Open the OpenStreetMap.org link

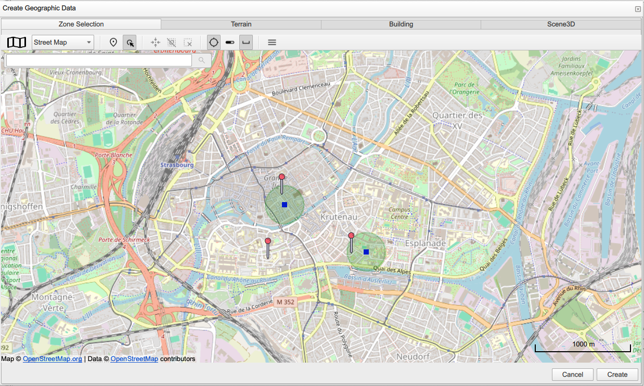click(53, 359)
